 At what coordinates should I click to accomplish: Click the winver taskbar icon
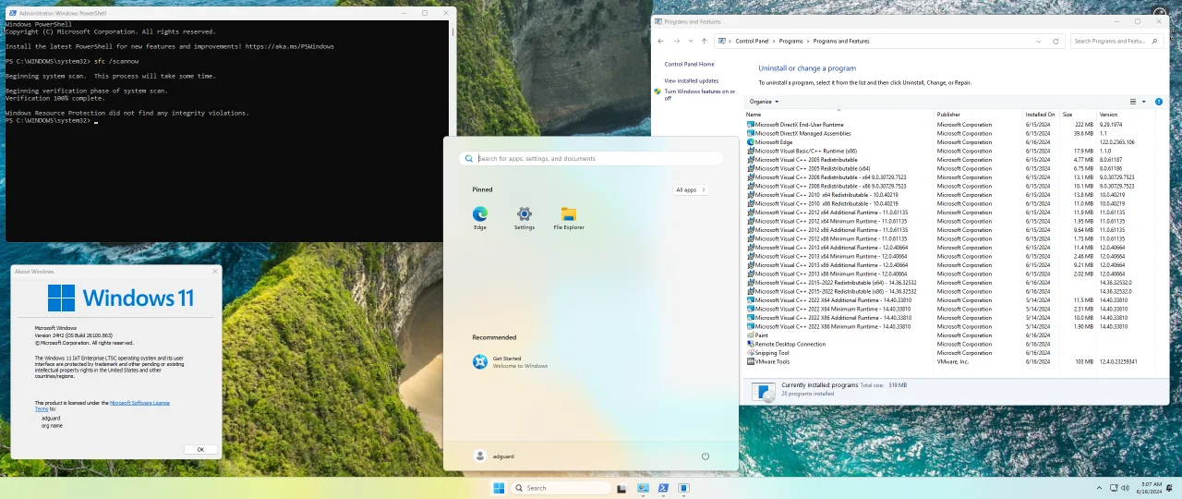pos(684,488)
